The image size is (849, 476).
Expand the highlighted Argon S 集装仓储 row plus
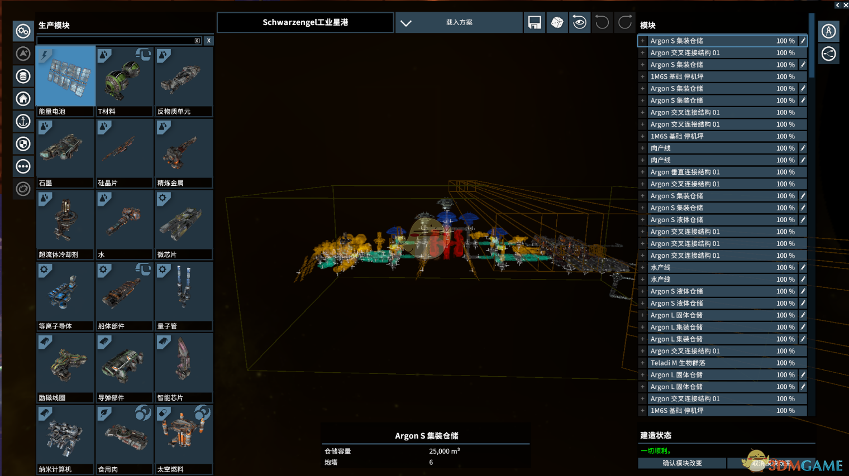(642, 41)
